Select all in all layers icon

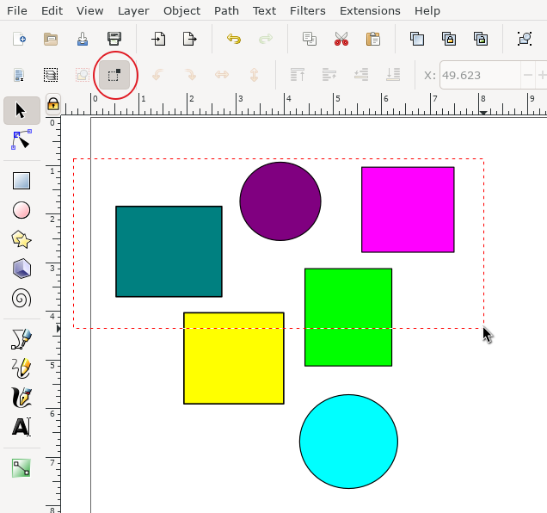[51, 75]
